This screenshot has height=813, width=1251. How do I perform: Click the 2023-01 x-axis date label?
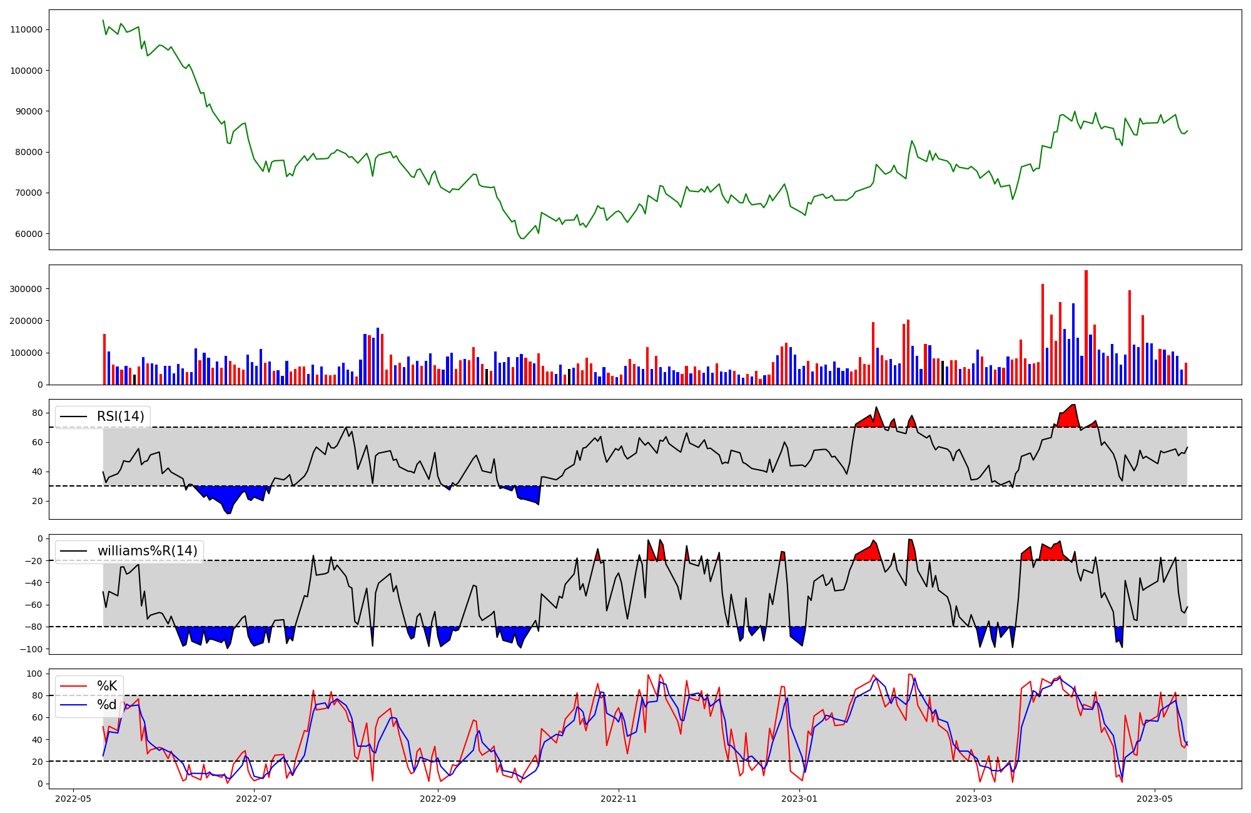(799, 799)
